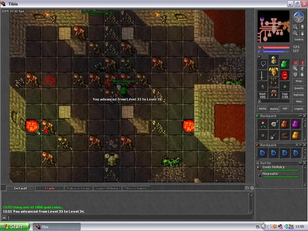Open the Skills panel button

pyautogui.click(x=263, y=109)
